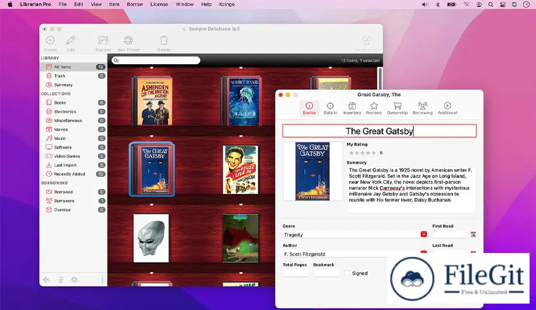Screen dimensions: 536x310
Task: Switch to the Additional tab
Action: click(448, 108)
